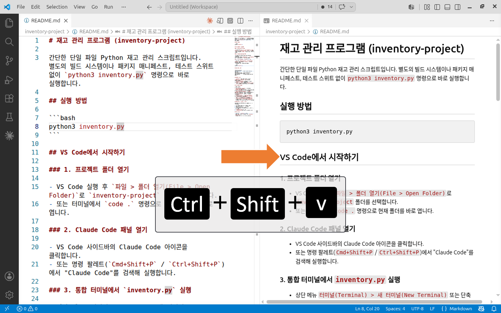
Task: Open the View menu
Action: (x=79, y=7)
